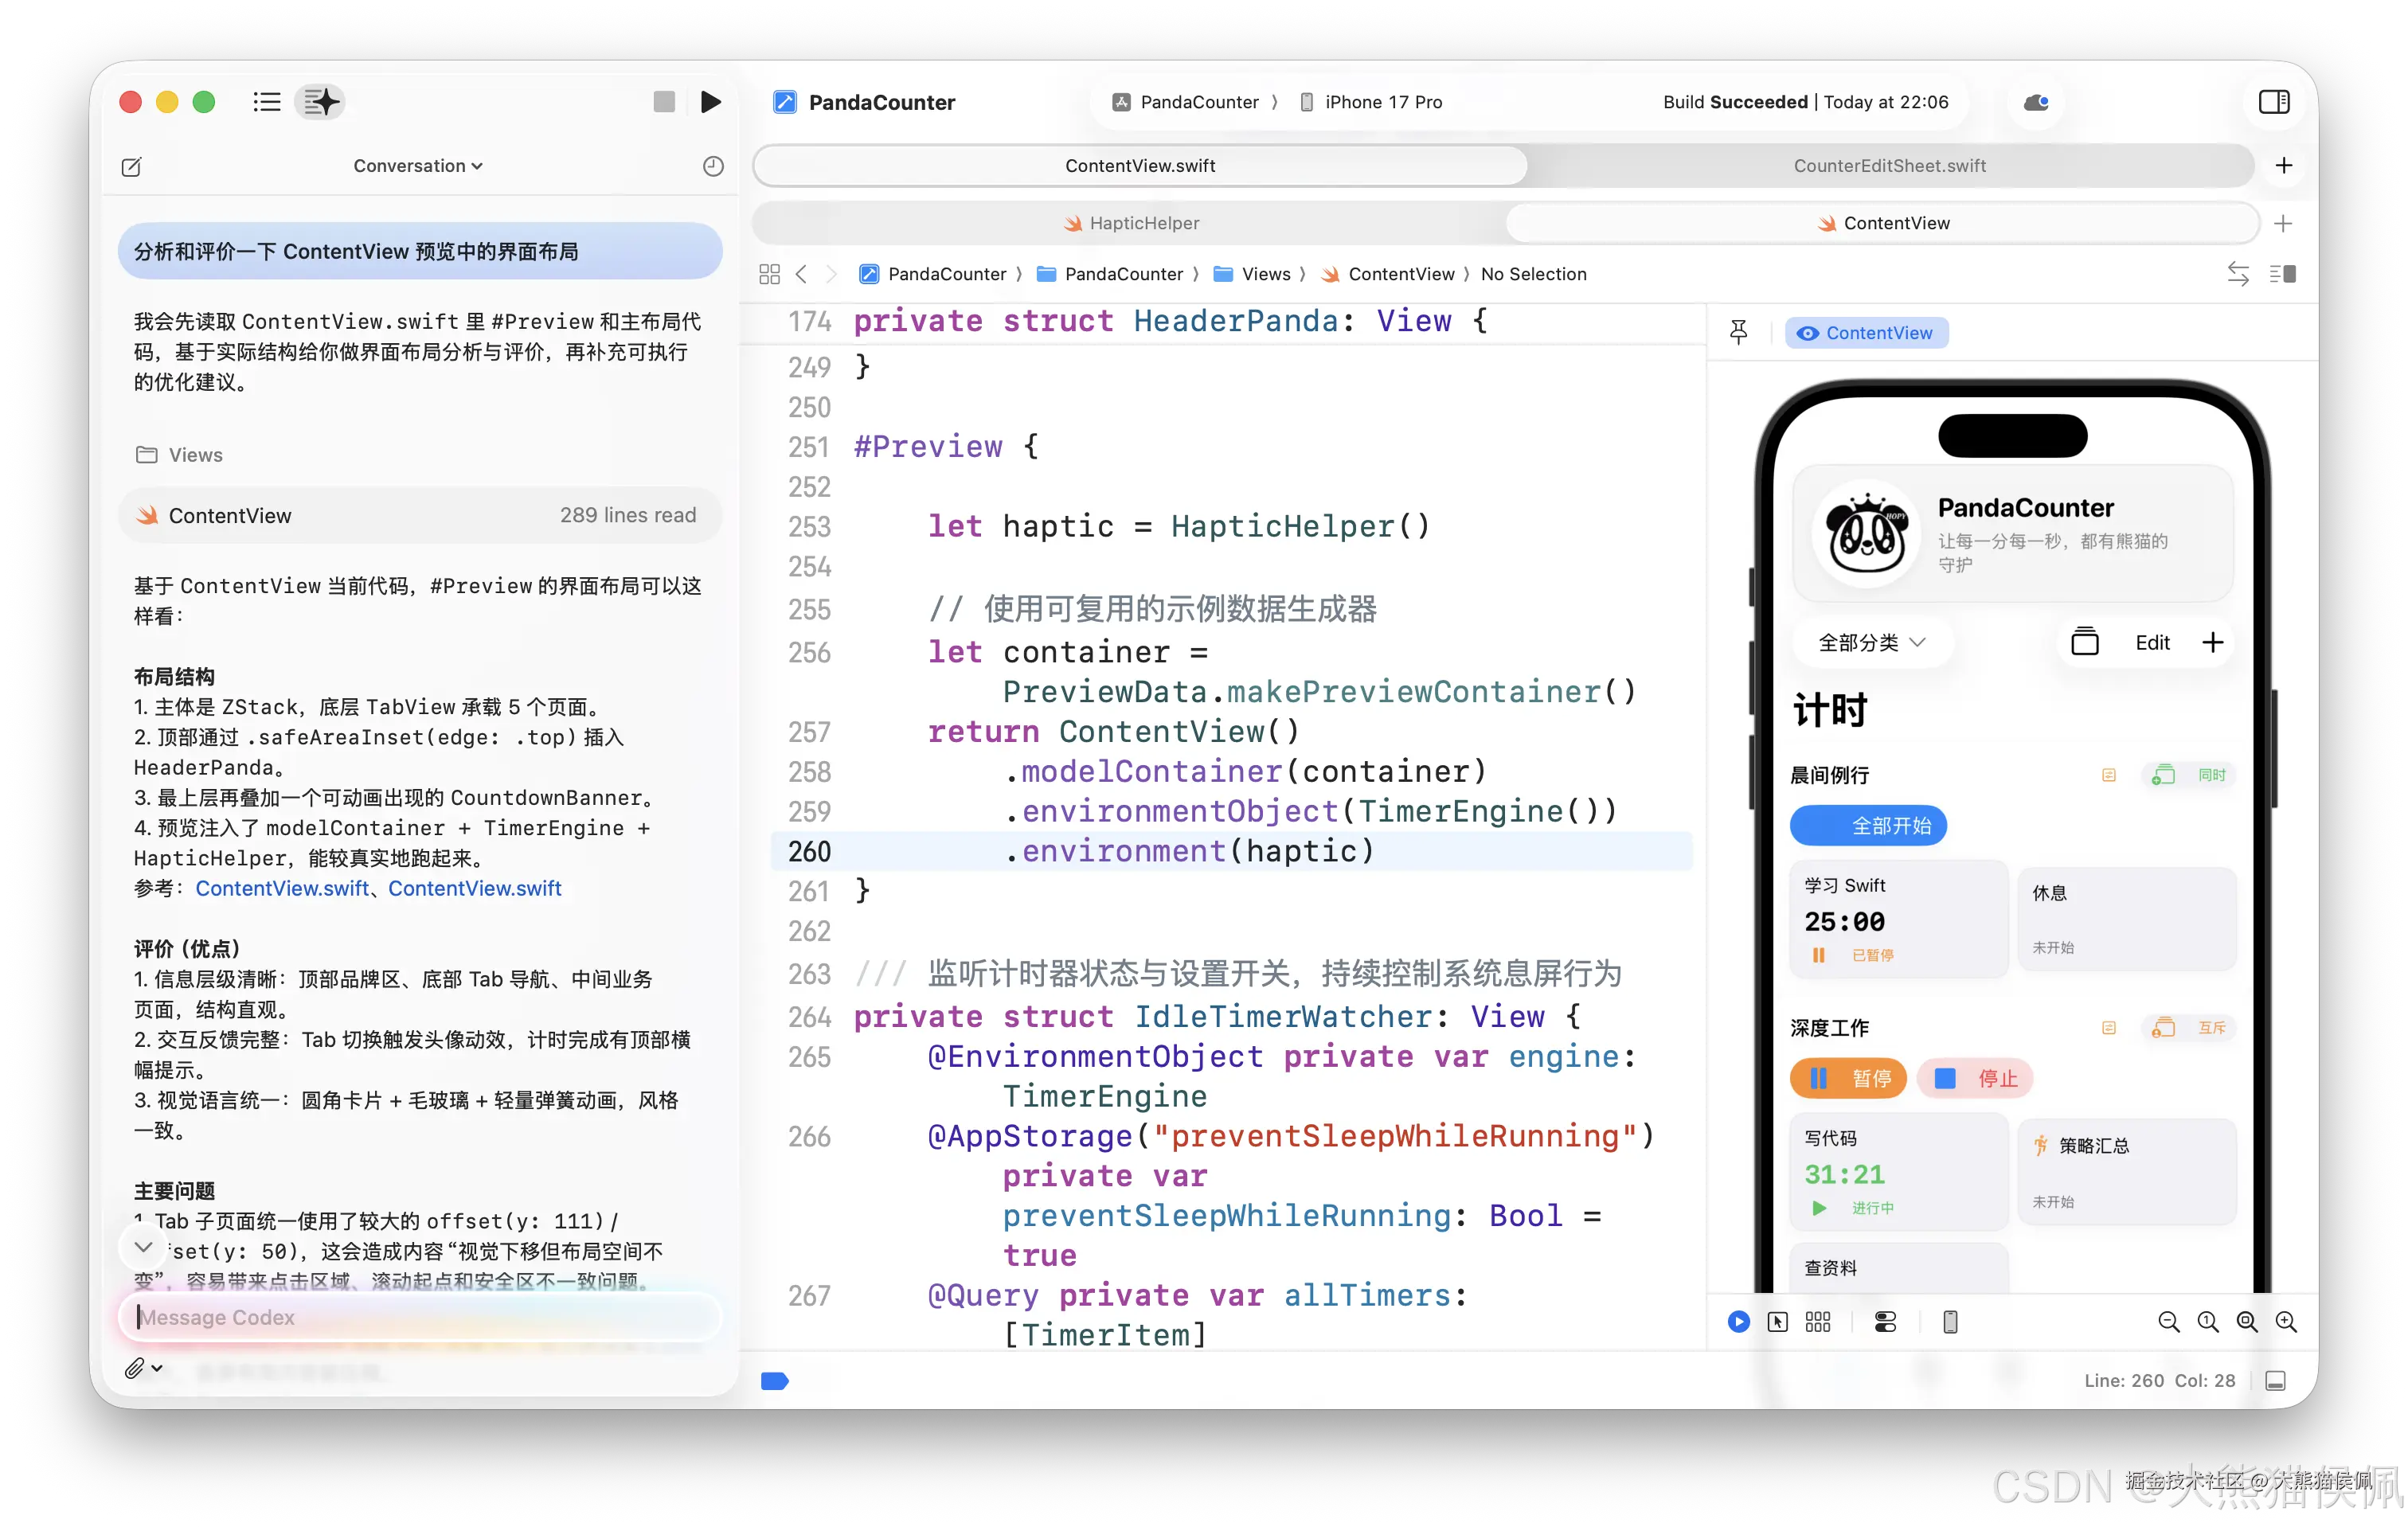Viewport: 2408px width, 1527px height.
Task: Open first ContentView.swift reference link
Action: pos(281,888)
